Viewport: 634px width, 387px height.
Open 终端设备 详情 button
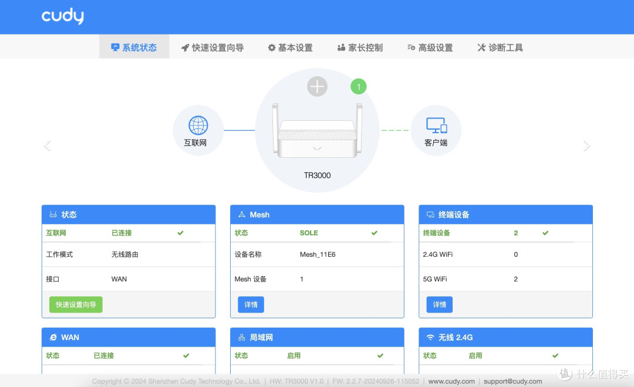pos(440,304)
